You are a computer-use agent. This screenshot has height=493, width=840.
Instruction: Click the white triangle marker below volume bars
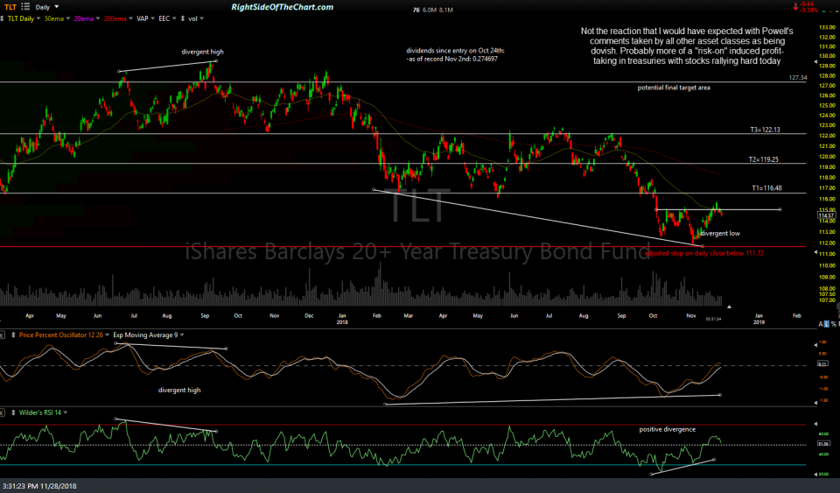729,307
